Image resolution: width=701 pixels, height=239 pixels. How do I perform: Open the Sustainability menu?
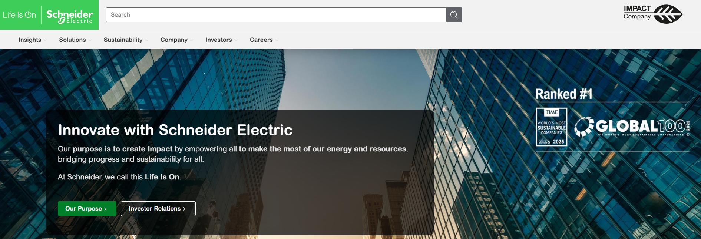point(123,40)
